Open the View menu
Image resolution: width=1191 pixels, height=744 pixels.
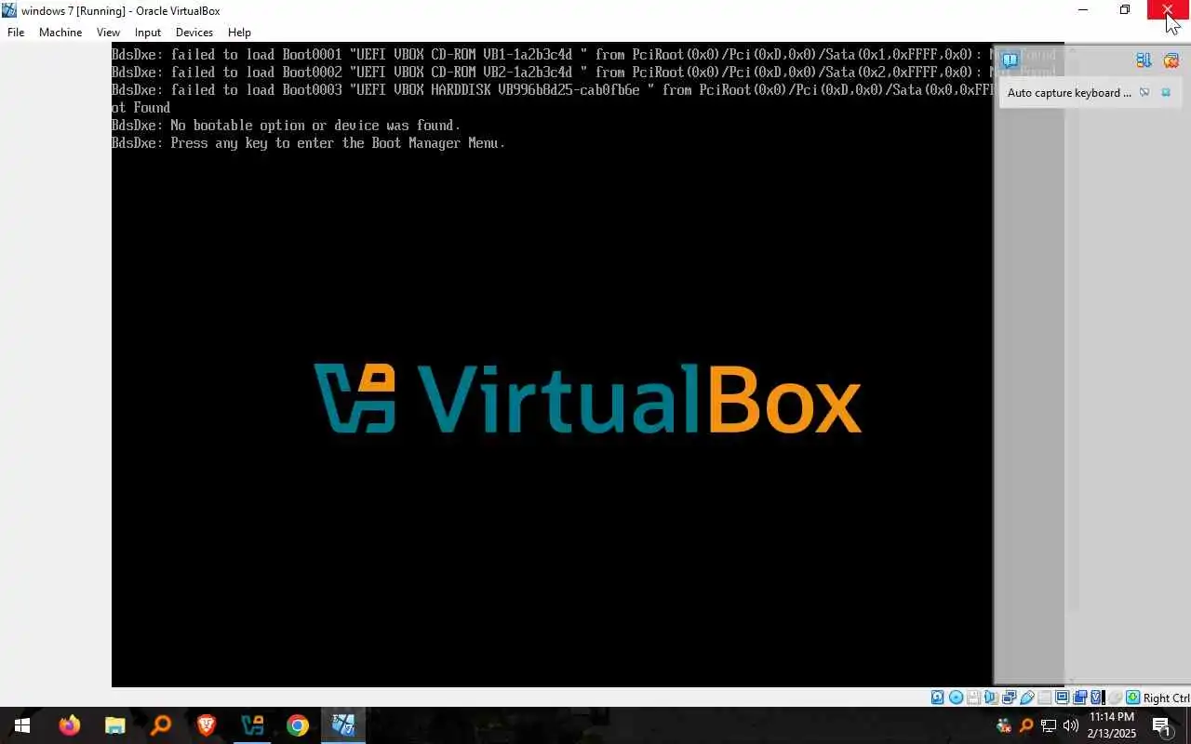pos(108,33)
